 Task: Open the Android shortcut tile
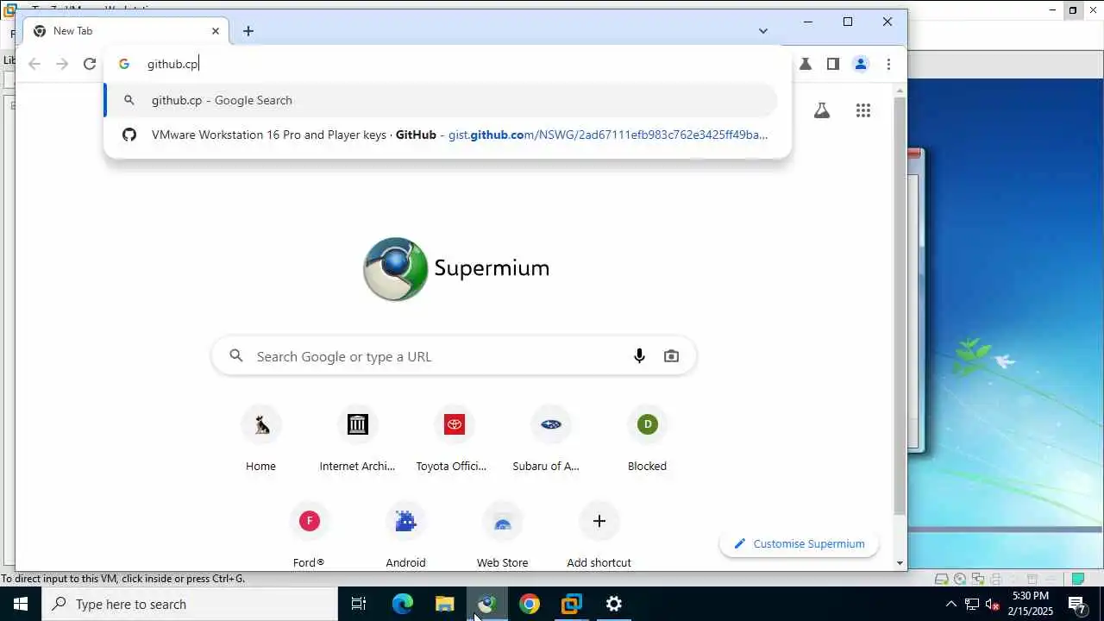(405, 536)
